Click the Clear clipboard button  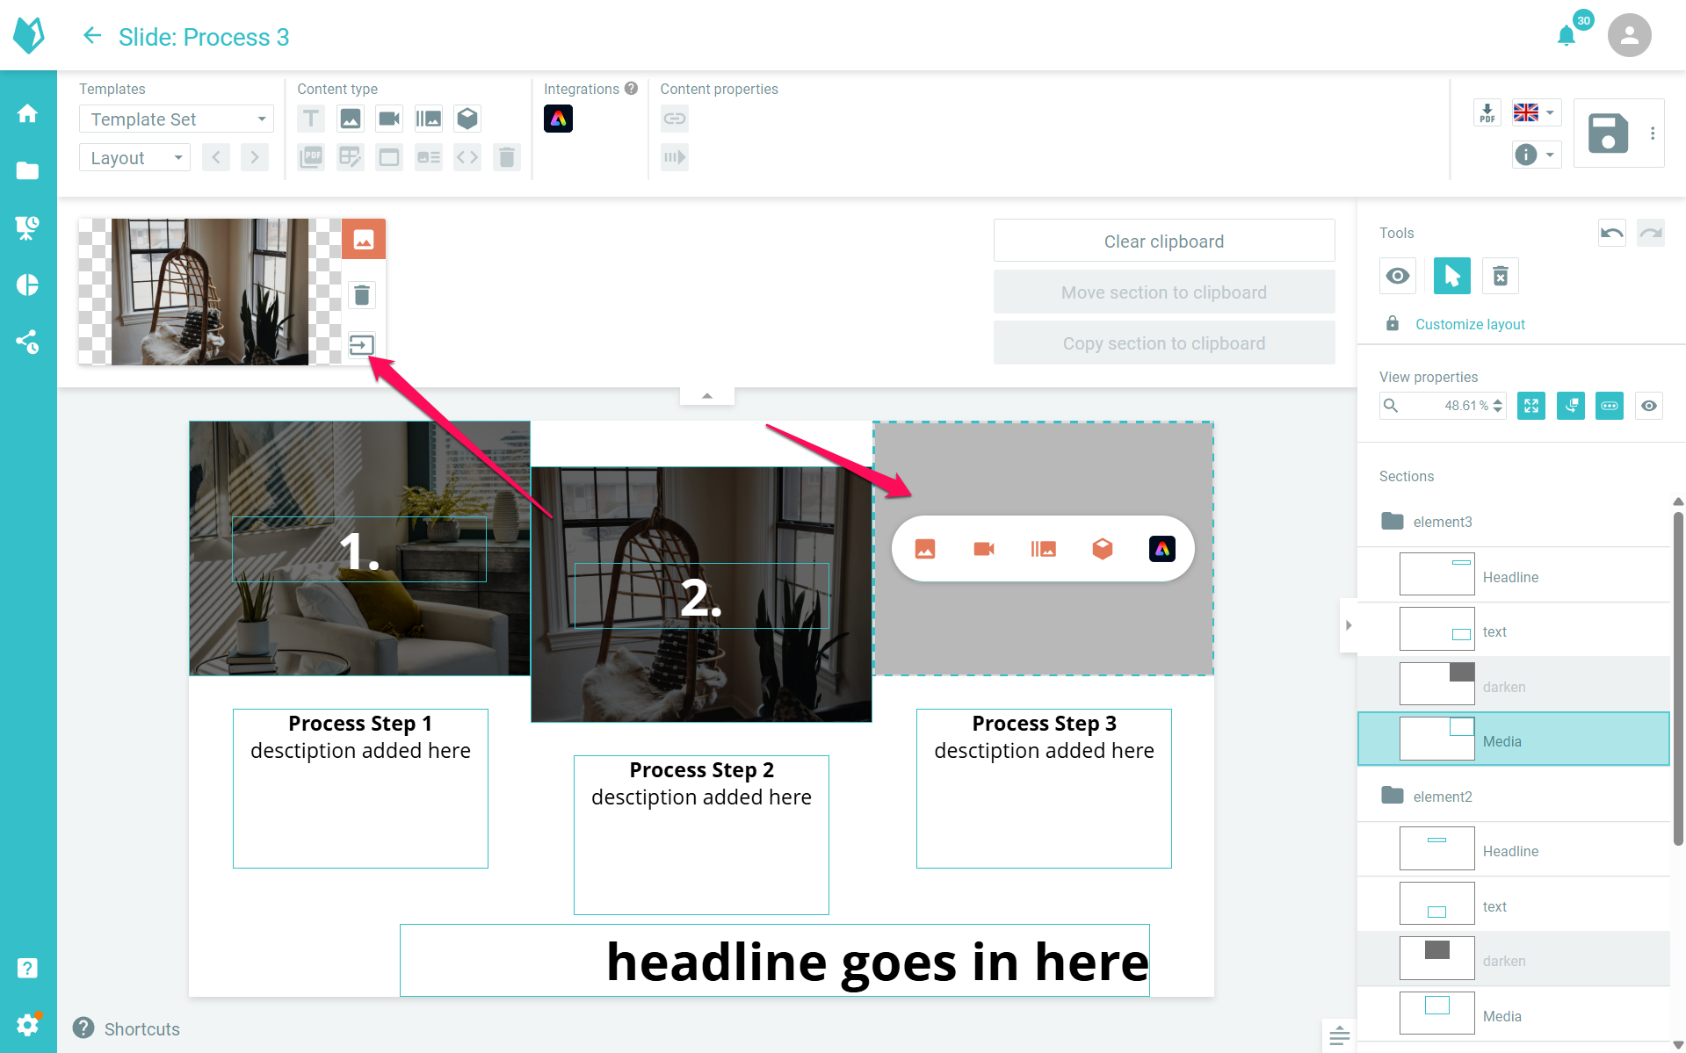(x=1163, y=242)
